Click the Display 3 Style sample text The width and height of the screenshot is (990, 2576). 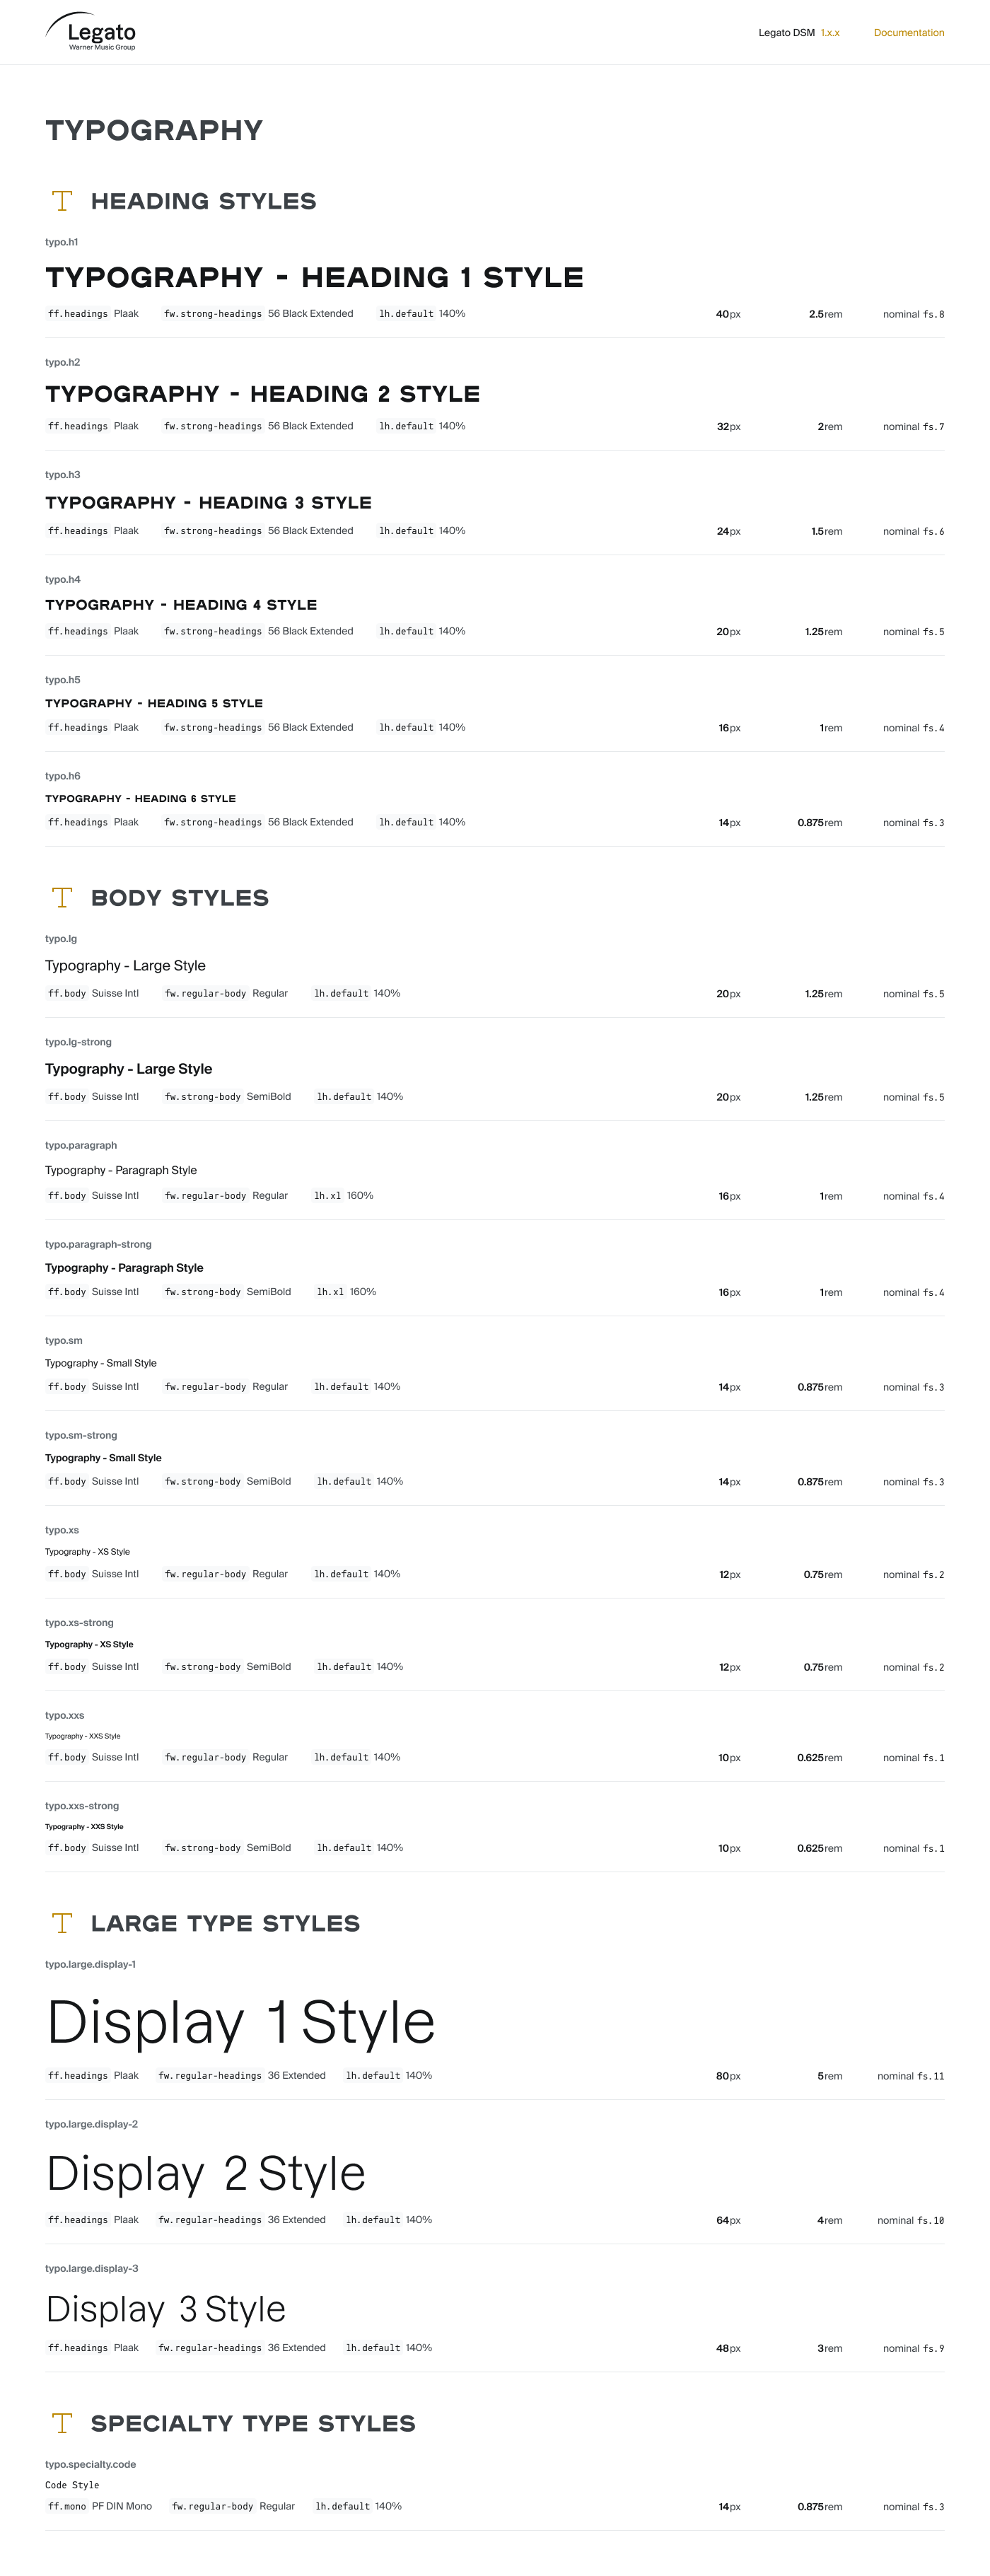point(166,2309)
